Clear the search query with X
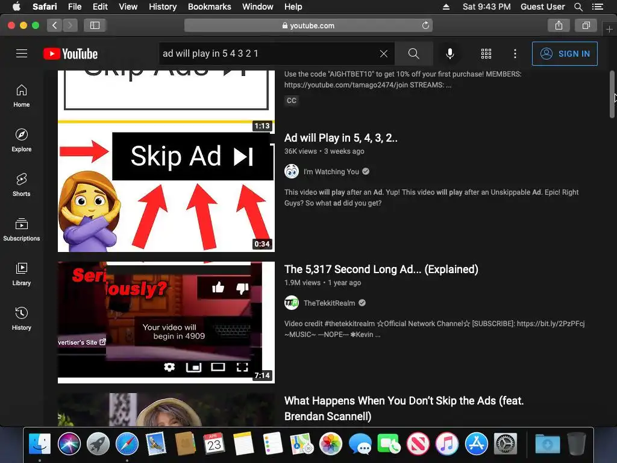This screenshot has height=463, width=617. 384,54
